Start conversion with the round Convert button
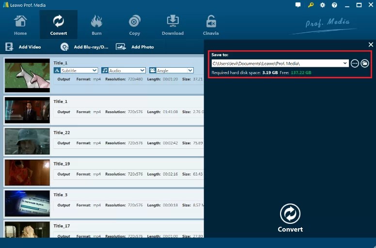 point(290,214)
